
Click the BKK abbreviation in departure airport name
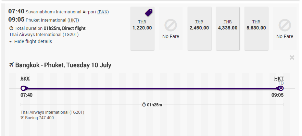pos(103,12)
